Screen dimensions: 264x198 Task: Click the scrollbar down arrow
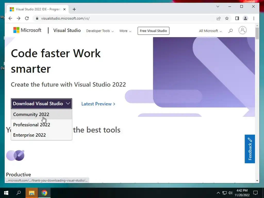tap(257, 181)
